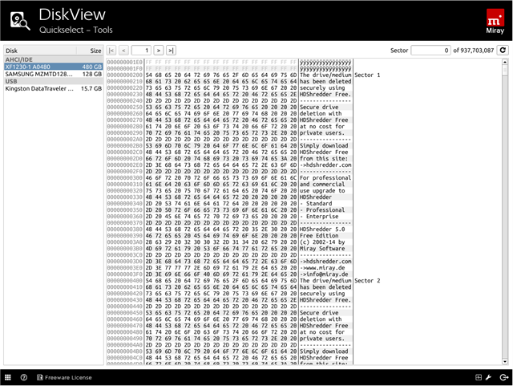
Task: Click the Freeware License document icon
Action: pyautogui.click(x=40, y=377)
